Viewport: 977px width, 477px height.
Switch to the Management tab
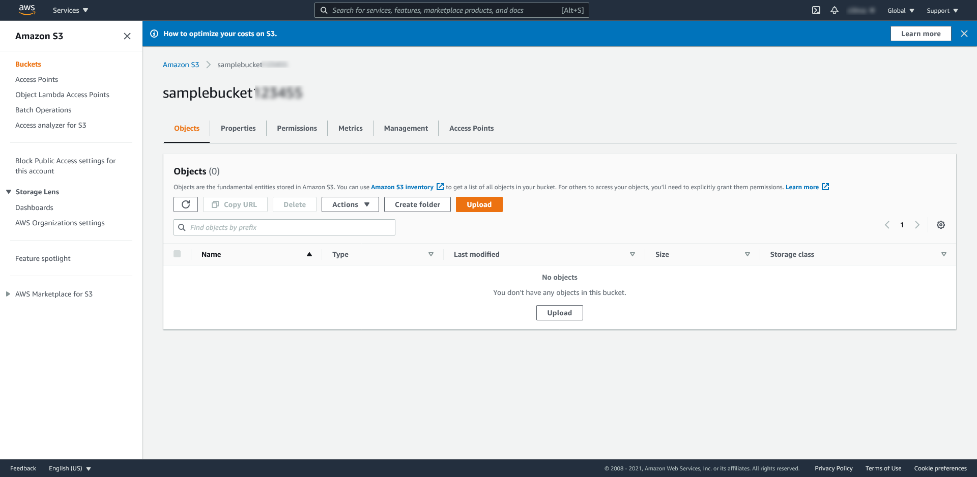click(x=406, y=128)
